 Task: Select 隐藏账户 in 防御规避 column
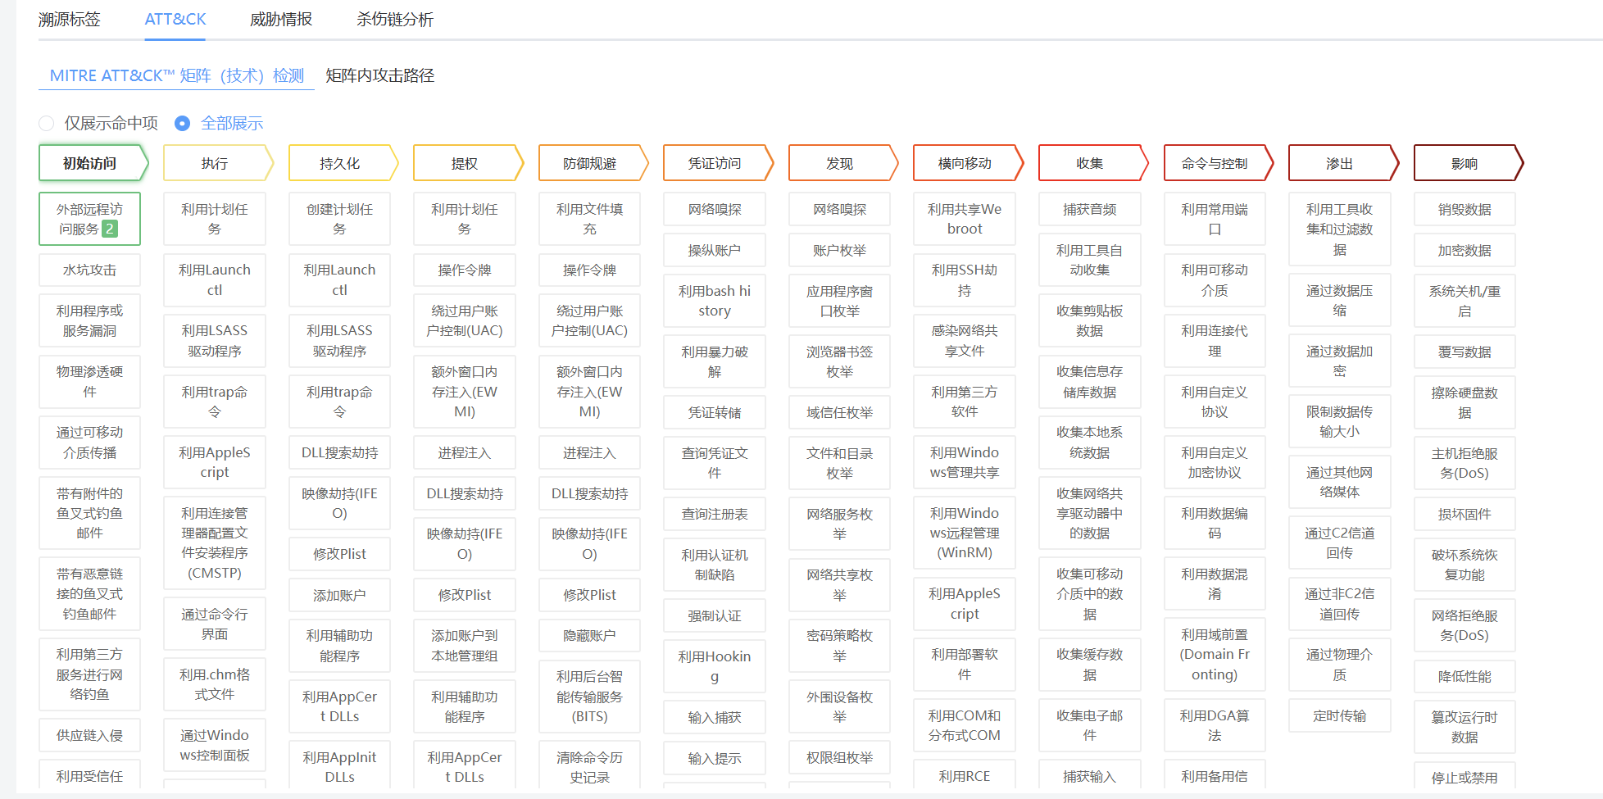[589, 636]
